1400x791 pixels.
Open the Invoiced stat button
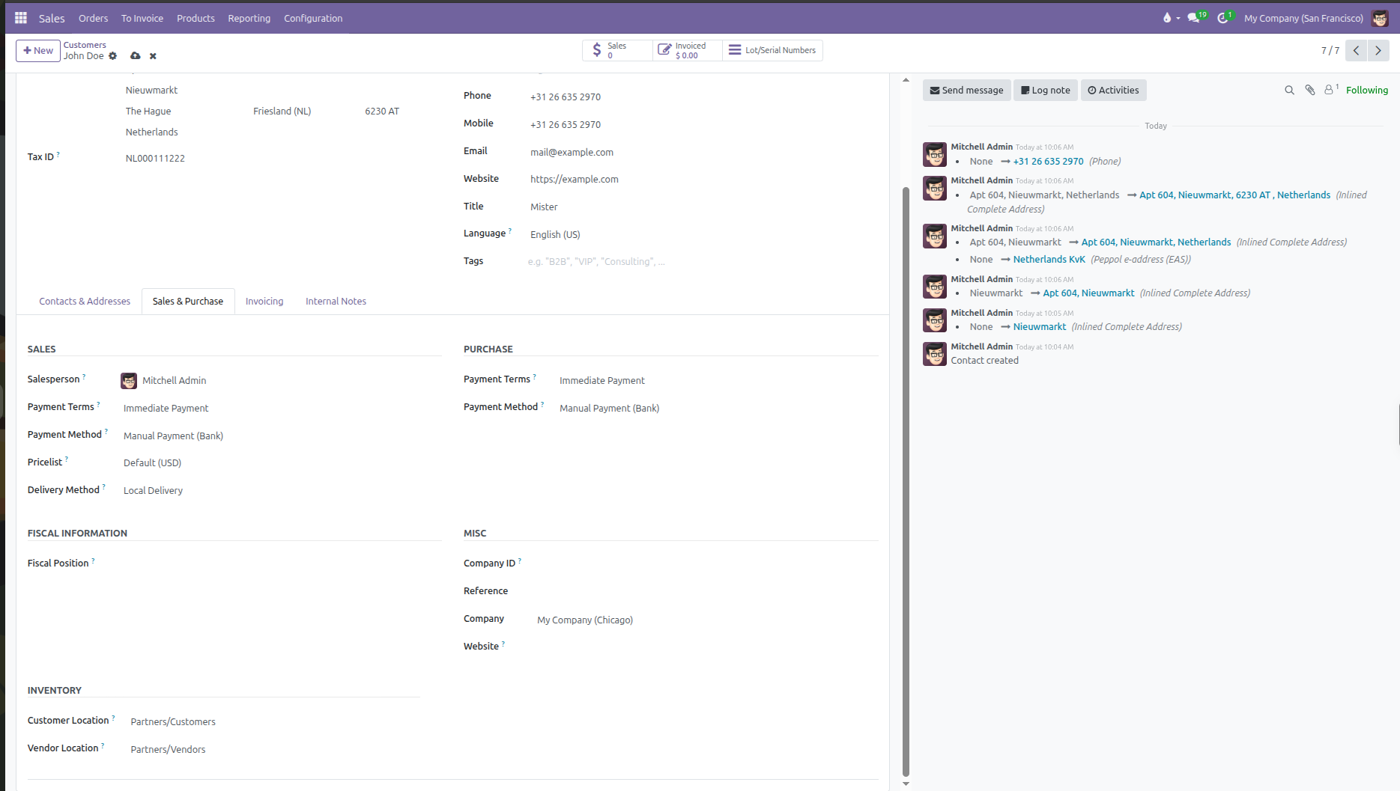(687, 50)
